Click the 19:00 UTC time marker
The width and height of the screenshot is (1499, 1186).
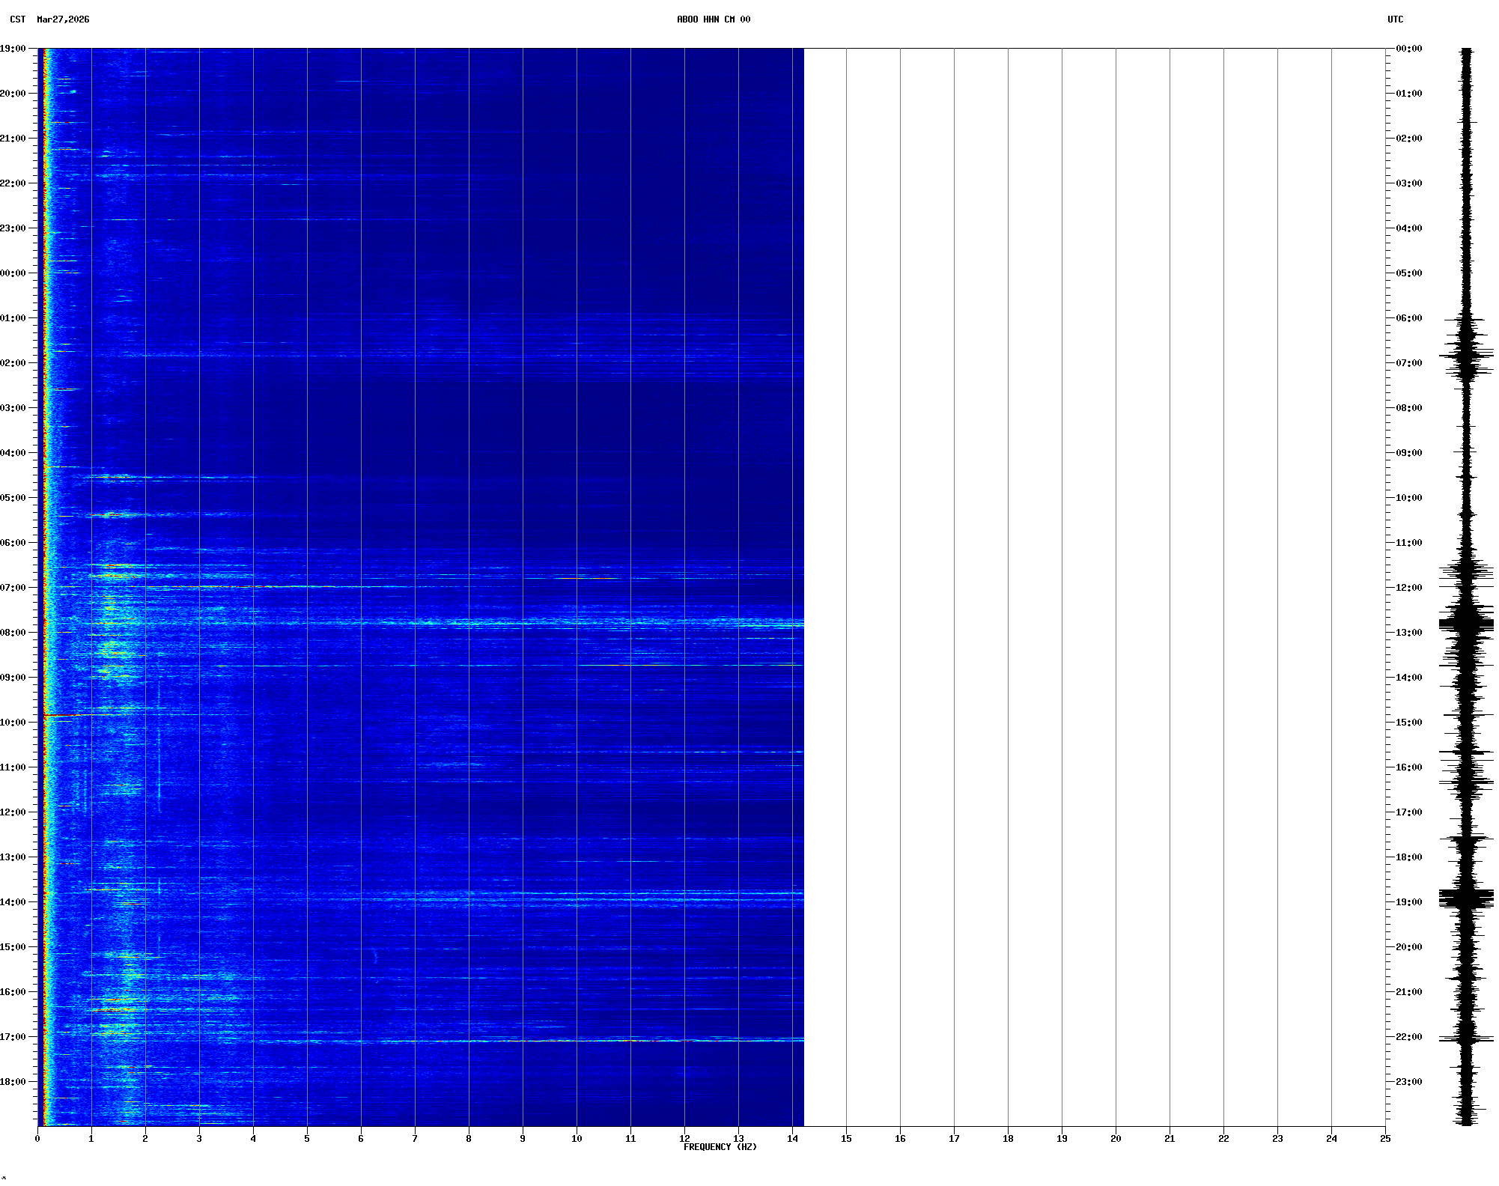1408,902
